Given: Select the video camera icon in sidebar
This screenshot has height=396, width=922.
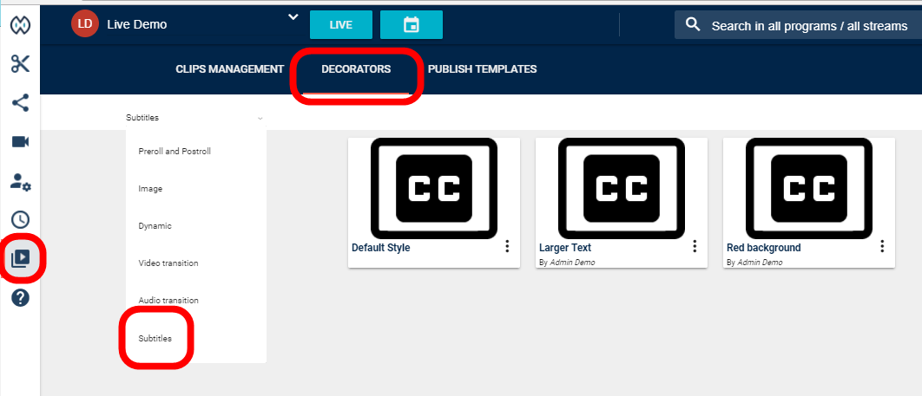Looking at the screenshot, I should [x=20, y=142].
